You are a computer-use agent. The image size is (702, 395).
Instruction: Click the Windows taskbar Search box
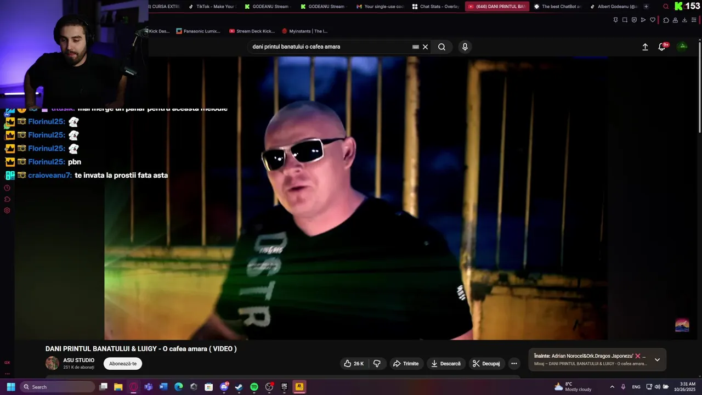(58, 387)
